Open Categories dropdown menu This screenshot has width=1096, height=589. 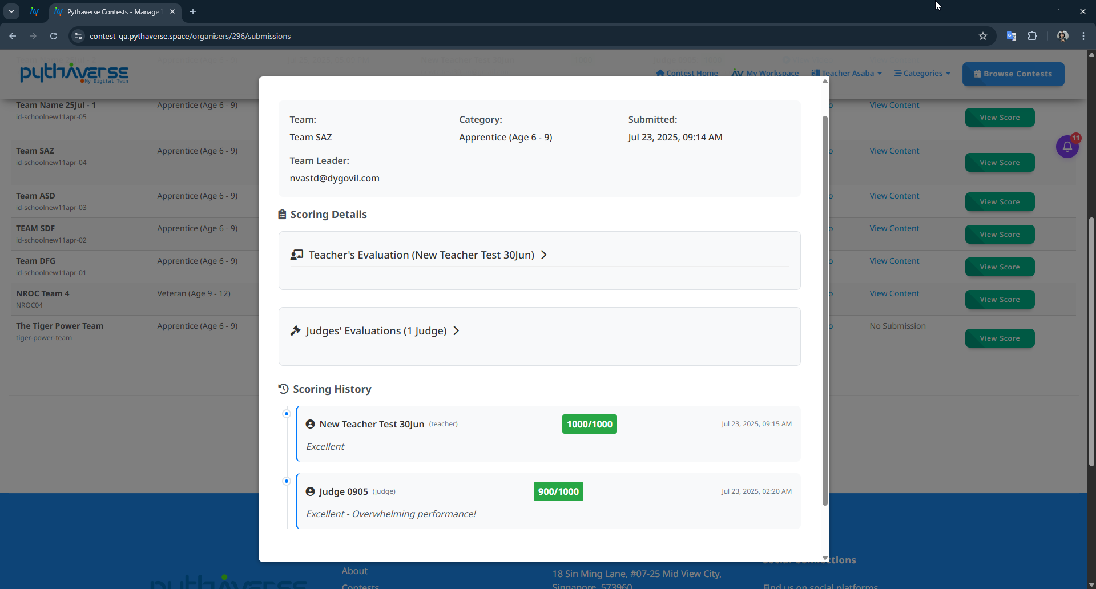coord(922,73)
